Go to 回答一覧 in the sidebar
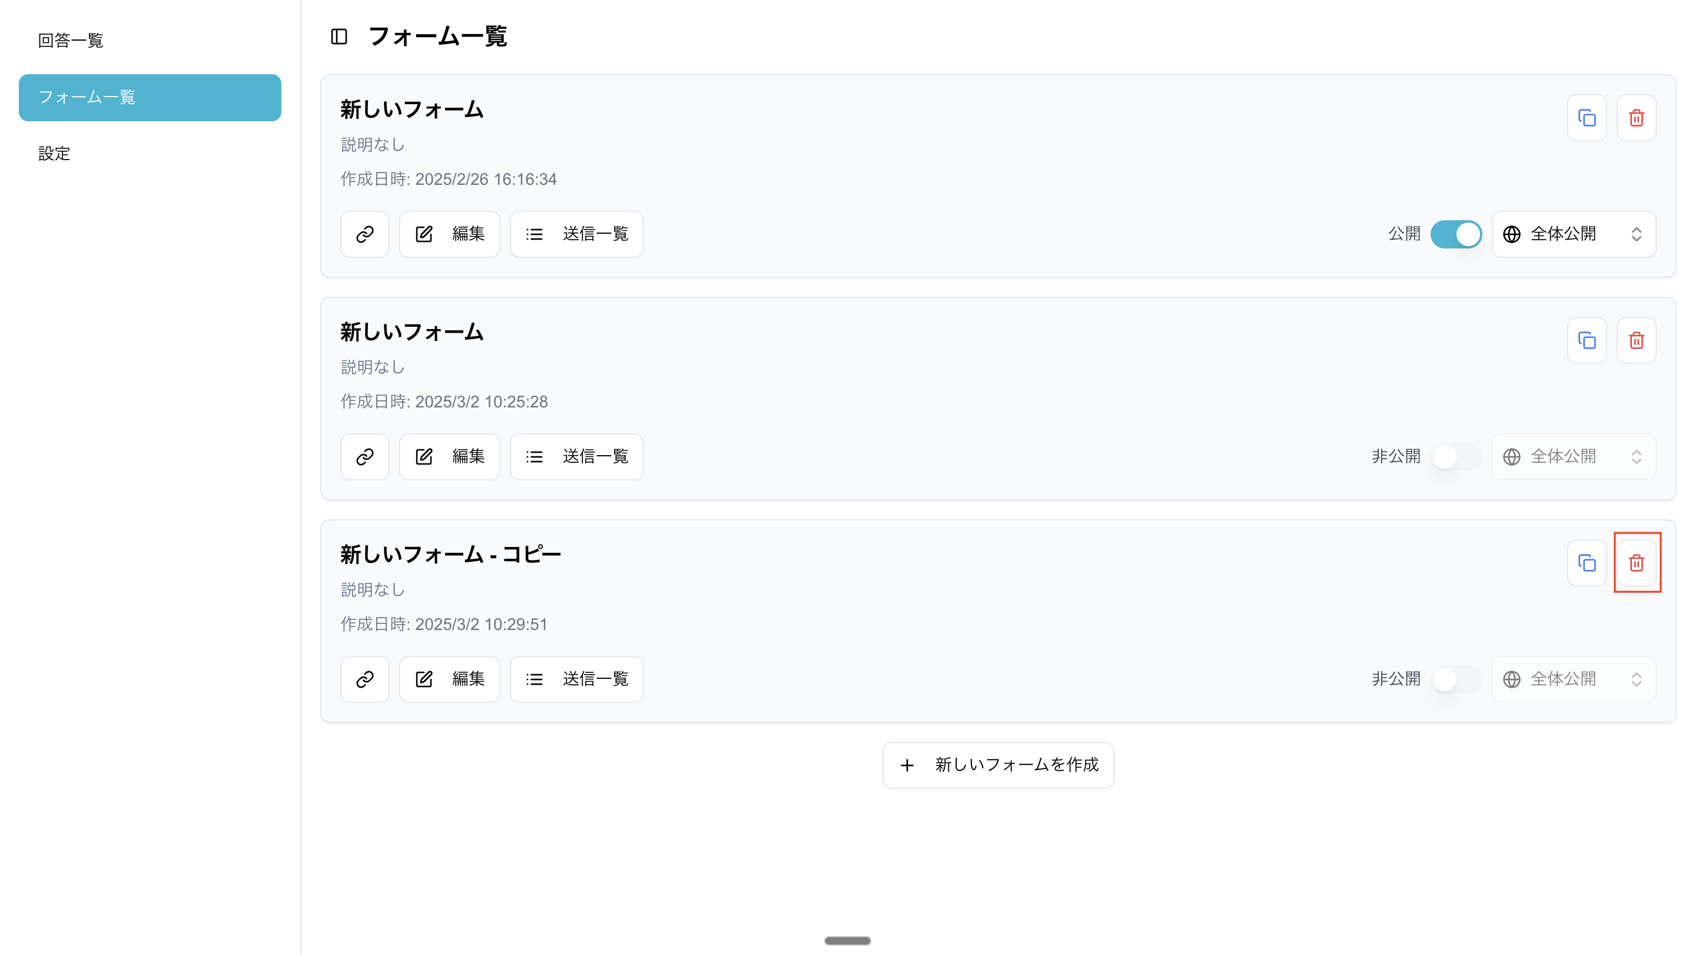Image resolution: width=1692 pixels, height=955 pixels. click(x=71, y=41)
